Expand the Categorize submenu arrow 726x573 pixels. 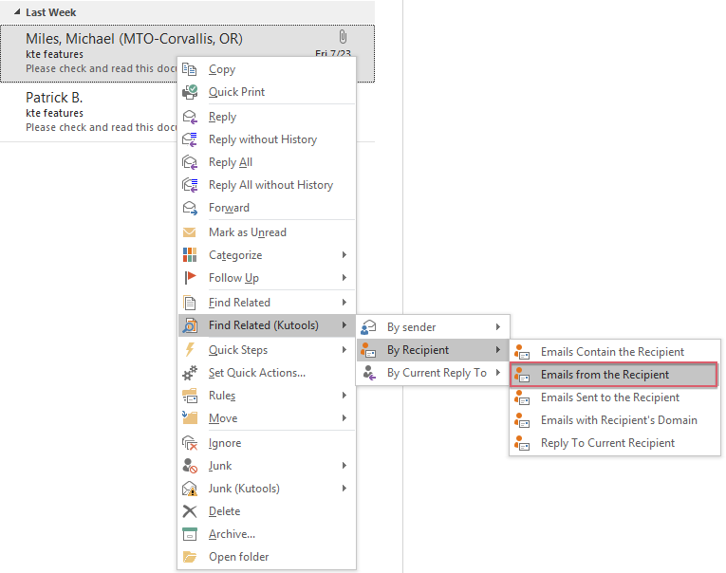point(344,254)
